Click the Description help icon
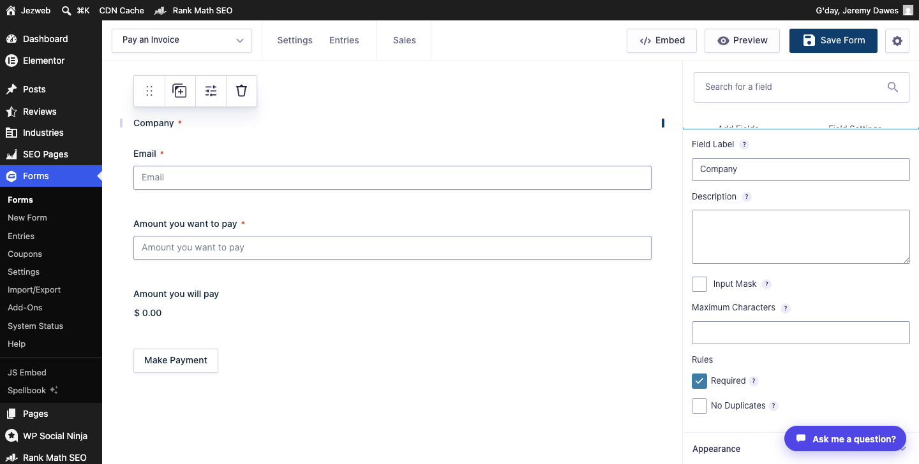 (747, 197)
